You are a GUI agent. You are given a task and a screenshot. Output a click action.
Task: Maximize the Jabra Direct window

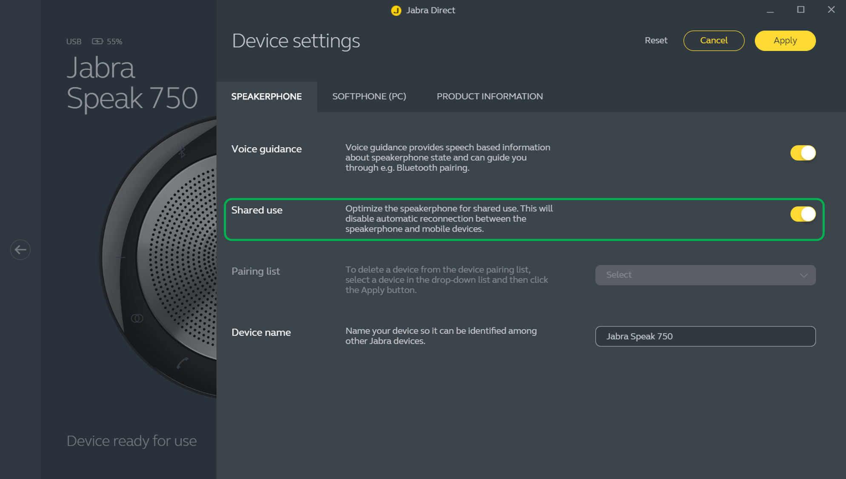800,10
